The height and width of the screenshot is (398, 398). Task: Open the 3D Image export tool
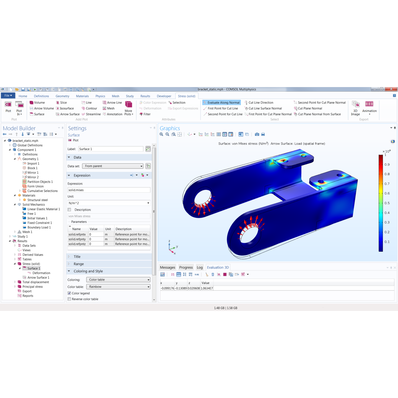tap(355, 108)
